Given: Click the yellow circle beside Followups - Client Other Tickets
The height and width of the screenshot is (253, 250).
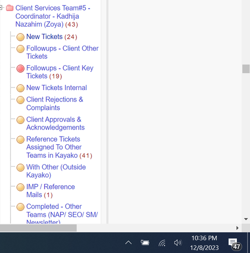Looking at the screenshot, I should coord(20,49).
